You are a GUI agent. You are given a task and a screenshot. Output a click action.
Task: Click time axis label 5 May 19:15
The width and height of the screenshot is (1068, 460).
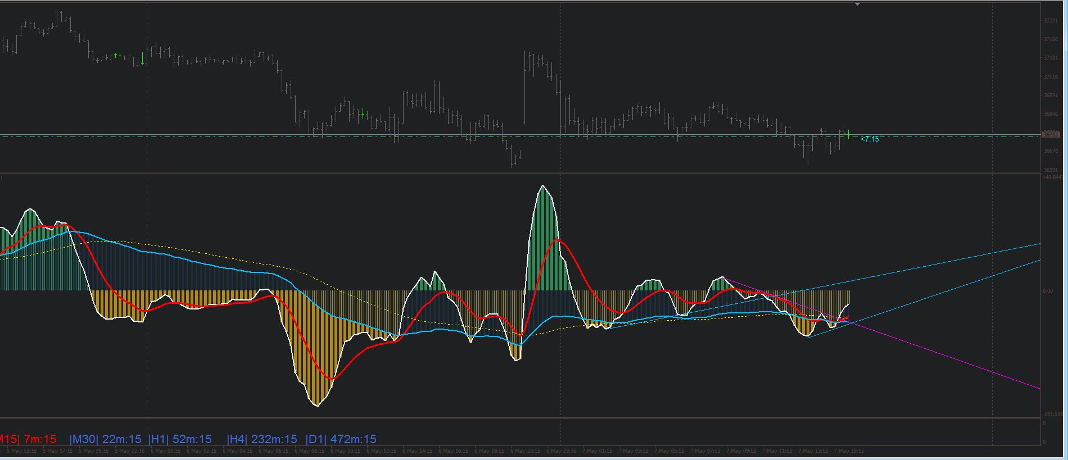pyautogui.click(x=93, y=451)
